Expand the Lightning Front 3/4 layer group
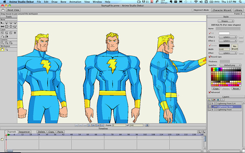This screenshot has height=153, width=245. point(212,104)
